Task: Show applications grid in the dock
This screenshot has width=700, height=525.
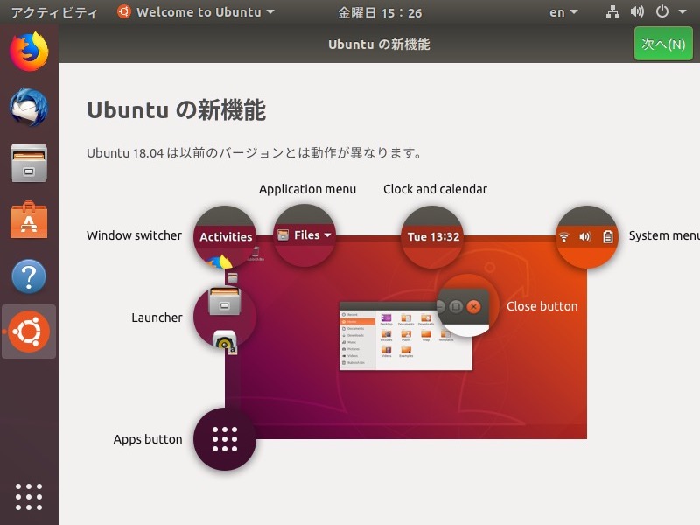Action: 29,496
